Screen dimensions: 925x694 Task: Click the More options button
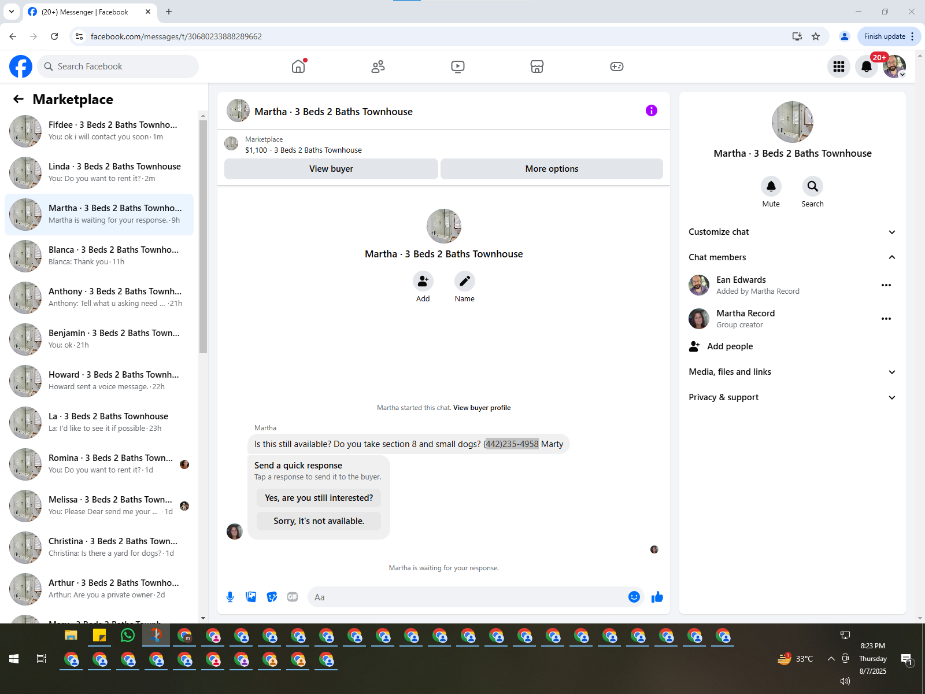pos(552,169)
